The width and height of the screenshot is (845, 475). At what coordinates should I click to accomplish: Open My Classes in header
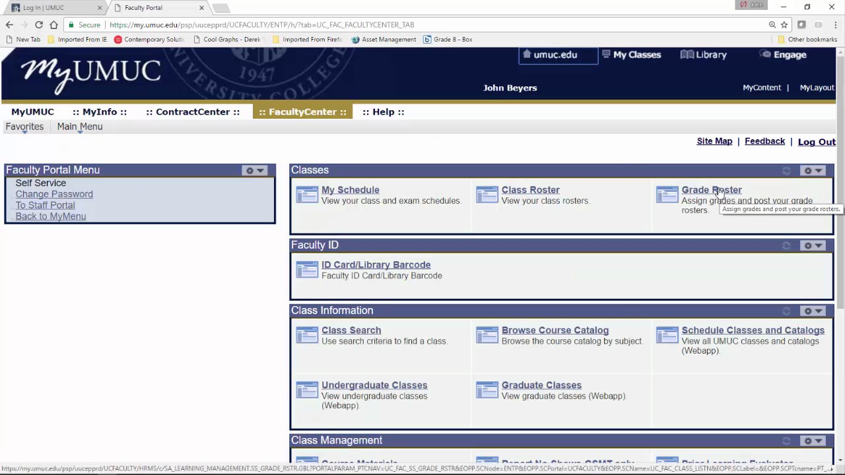[631, 55]
